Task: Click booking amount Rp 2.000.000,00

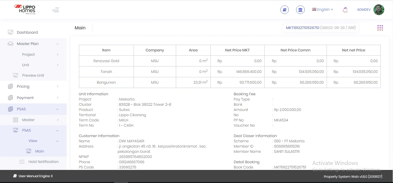Action: pos(287,110)
